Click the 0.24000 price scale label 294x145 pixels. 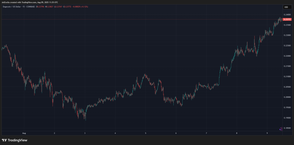point(287,15)
